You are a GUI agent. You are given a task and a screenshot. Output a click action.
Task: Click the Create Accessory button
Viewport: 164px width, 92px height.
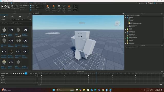[54, 8]
